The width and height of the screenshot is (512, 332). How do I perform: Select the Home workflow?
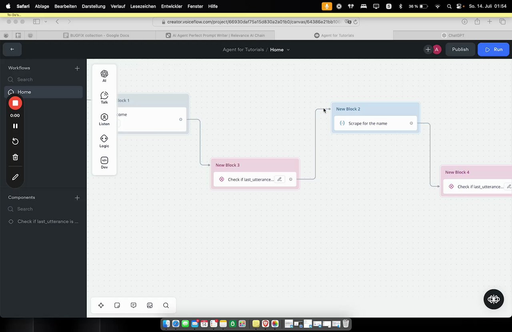[43, 92]
